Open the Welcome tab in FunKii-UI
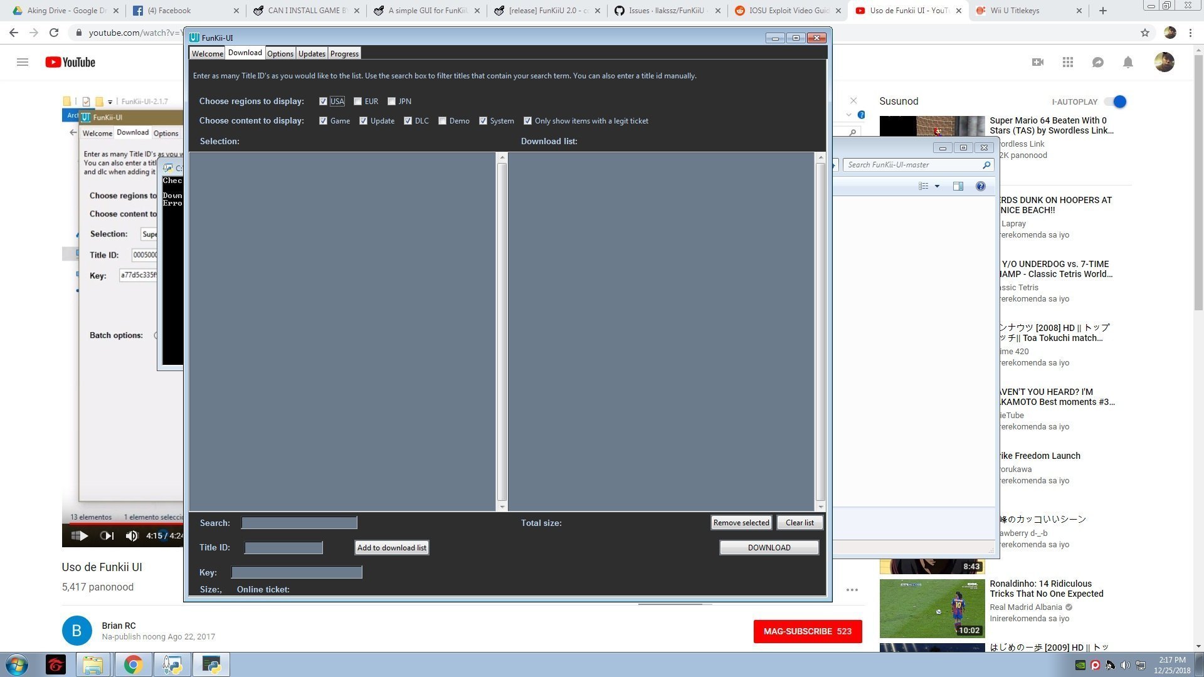The width and height of the screenshot is (1204, 677). 207,54
